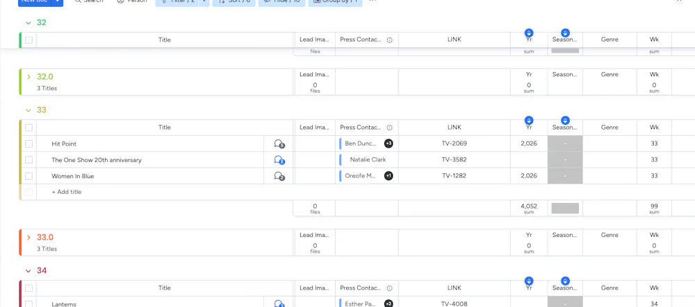Open The One Show 20th anniversary title
This screenshot has height=307, width=695.
[x=97, y=160]
